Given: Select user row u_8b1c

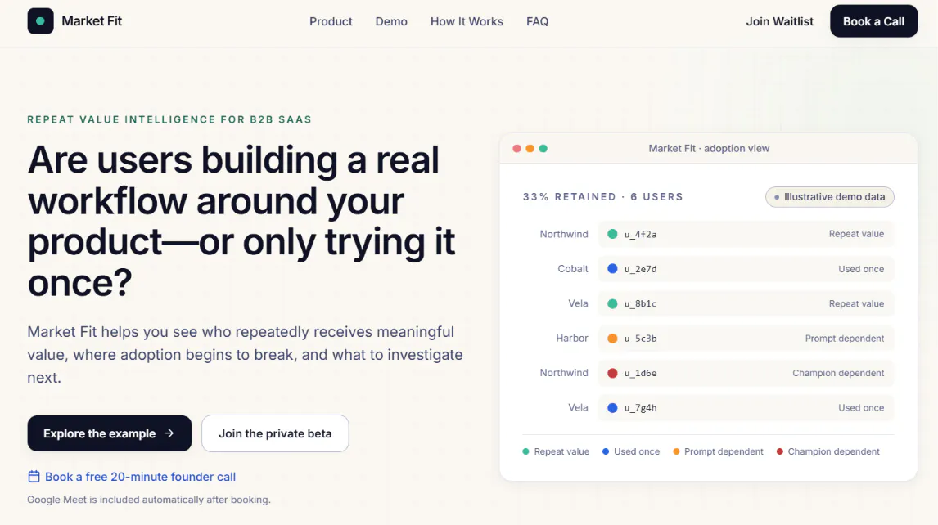Looking at the screenshot, I should point(746,303).
